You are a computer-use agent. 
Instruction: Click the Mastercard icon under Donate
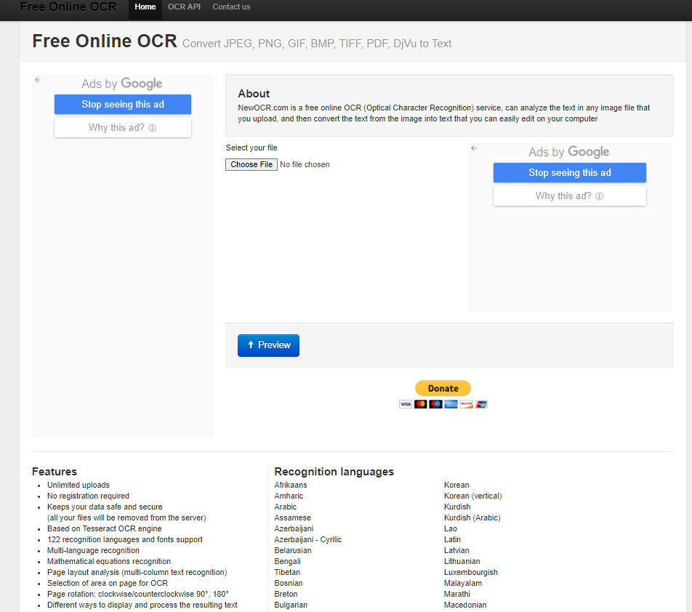pos(421,404)
